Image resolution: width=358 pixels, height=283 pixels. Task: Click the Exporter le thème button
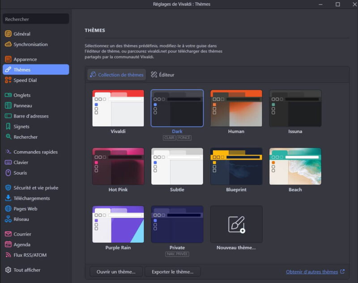point(172,271)
